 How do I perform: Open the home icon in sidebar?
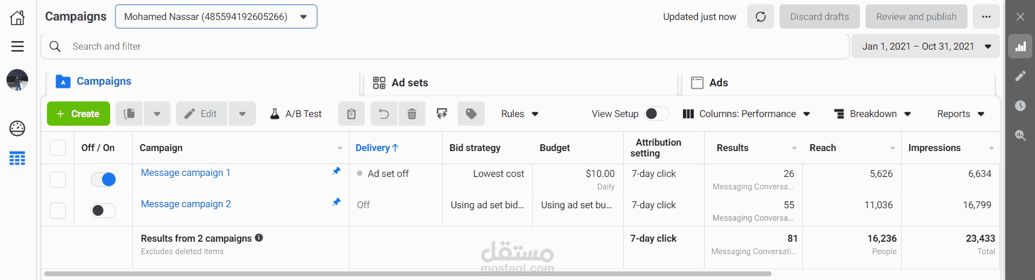(x=17, y=18)
